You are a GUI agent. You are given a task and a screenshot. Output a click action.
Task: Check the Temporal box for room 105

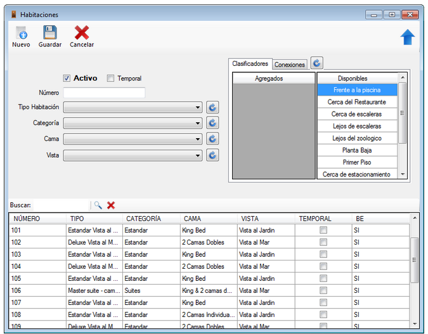pyautogui.click(x=323, y=278)
